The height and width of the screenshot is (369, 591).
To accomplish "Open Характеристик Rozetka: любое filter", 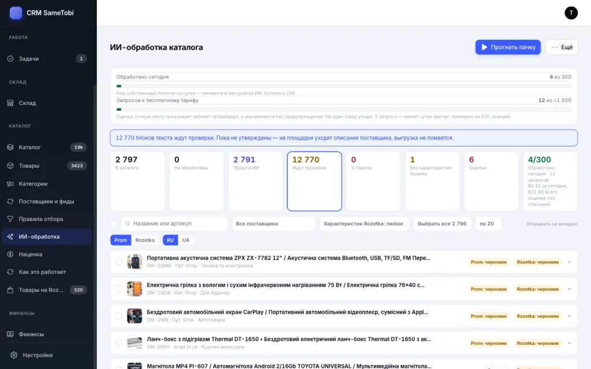I will pyautogui.click(x=364, y=224).
